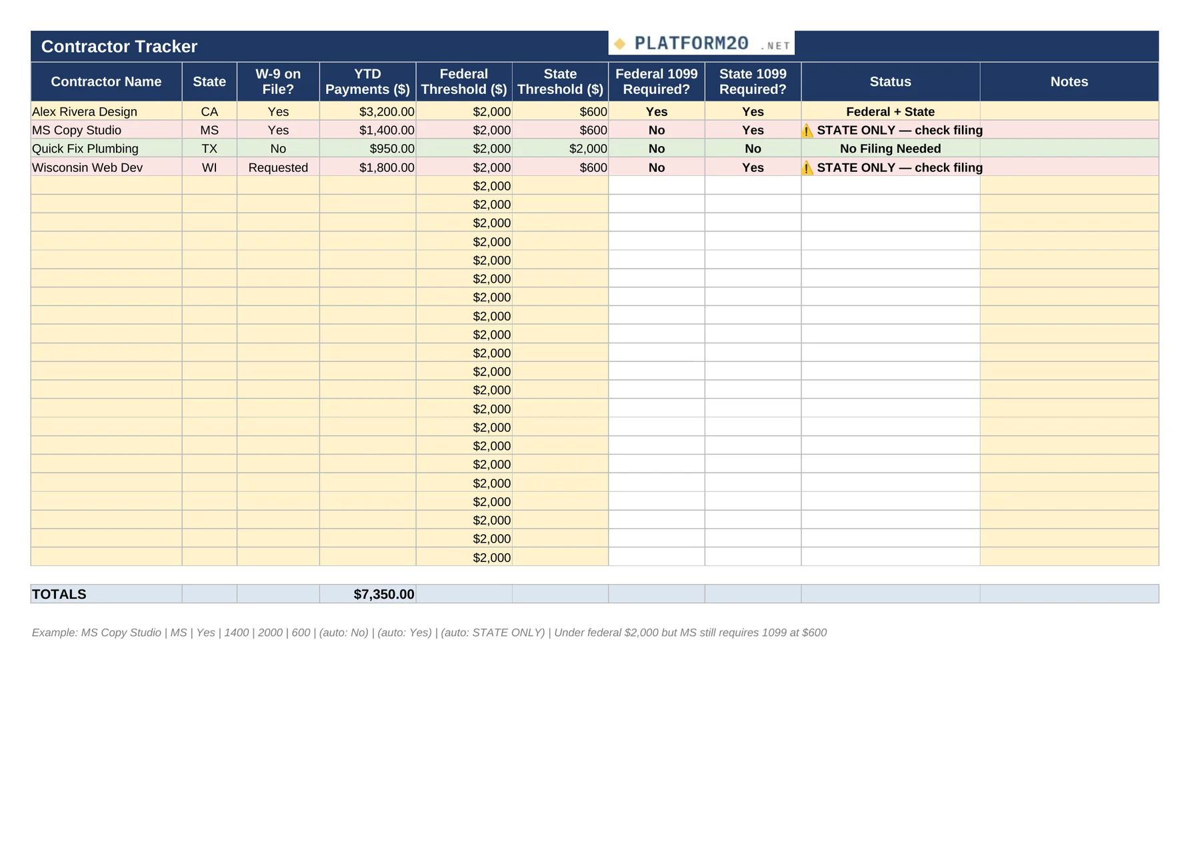Select the $7,350.00 total cell
The width and height of the screenshot is (1200, 848).
click(x=368, y=594)
